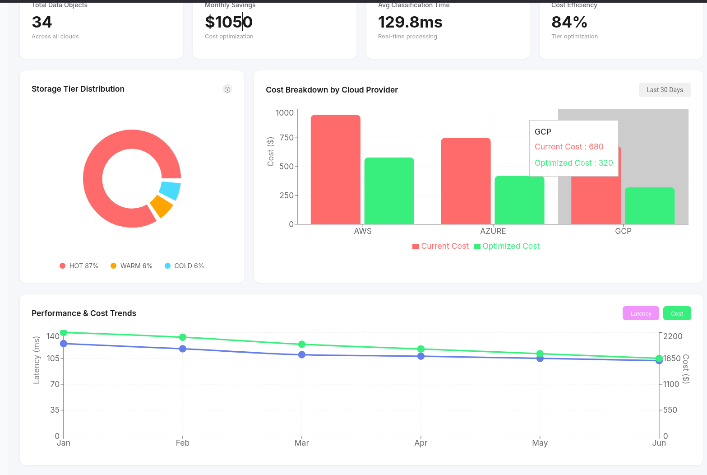Click the Current Cost legend square
707x475 pixels.
click(415, 246)
